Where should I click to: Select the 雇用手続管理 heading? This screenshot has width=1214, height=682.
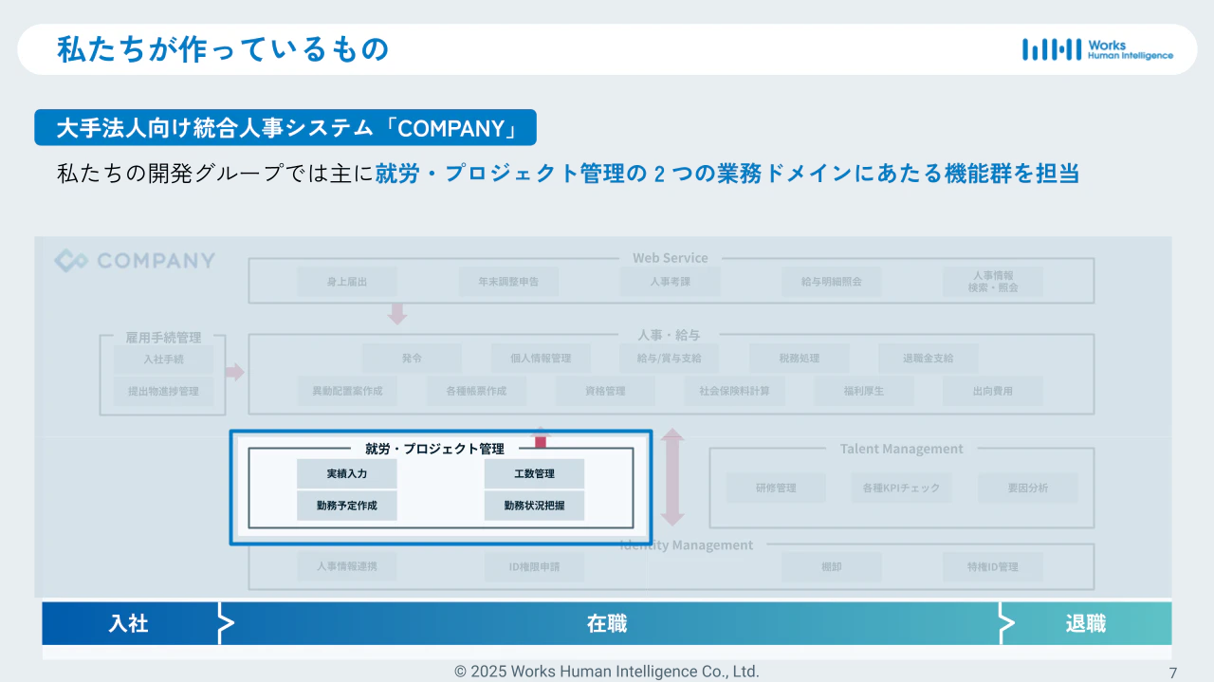tap(163, 338)
